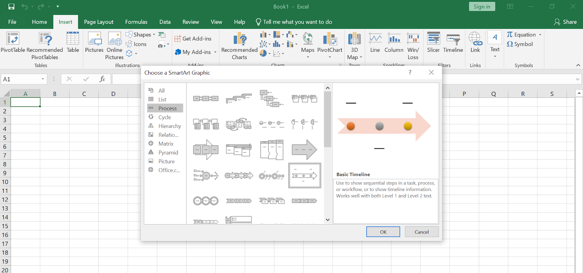Switch to the Page Layout tab
Screen dimensions: 583x273
[x=98, y=22]
